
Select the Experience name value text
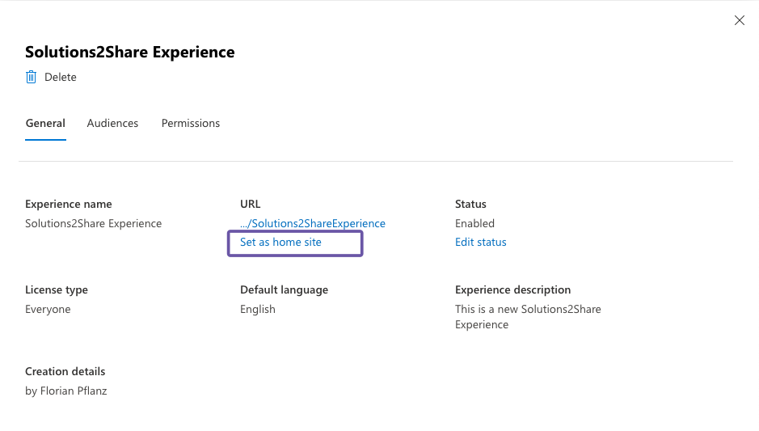(94, 223)
